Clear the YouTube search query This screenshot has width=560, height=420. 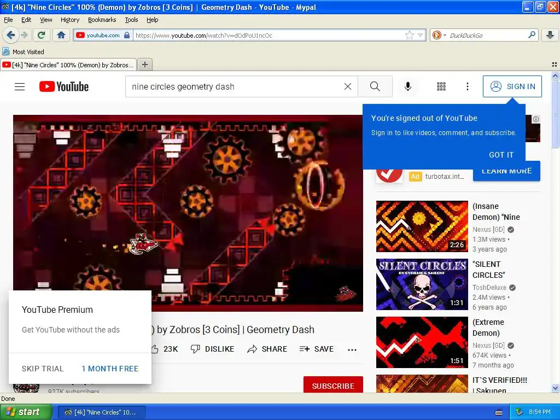(347, 86)
